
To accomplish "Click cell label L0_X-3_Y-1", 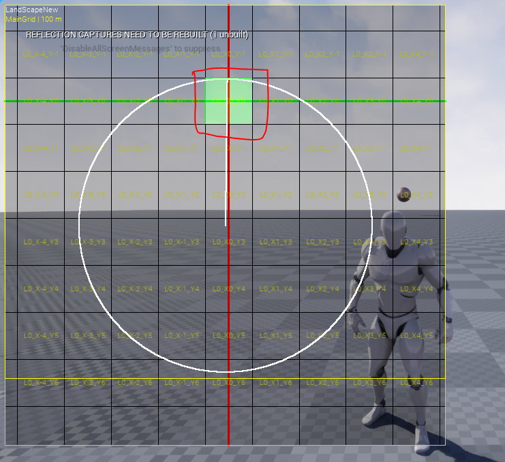I will tap(88, 54).
